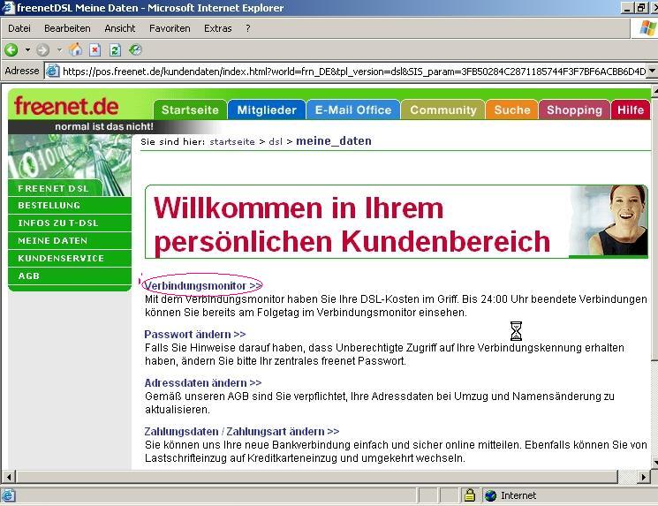Select the Shopping tab

click(573, 110)
